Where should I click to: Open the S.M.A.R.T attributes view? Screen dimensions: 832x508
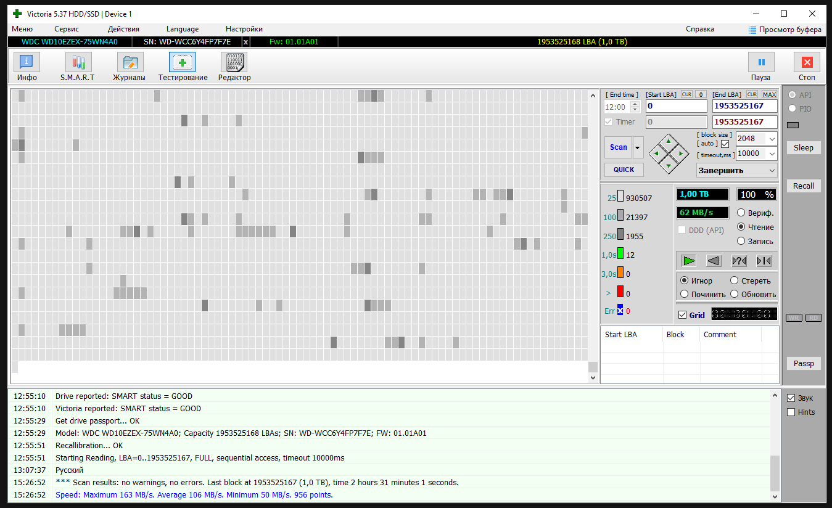pyautogui.click(x=78, y=67)
